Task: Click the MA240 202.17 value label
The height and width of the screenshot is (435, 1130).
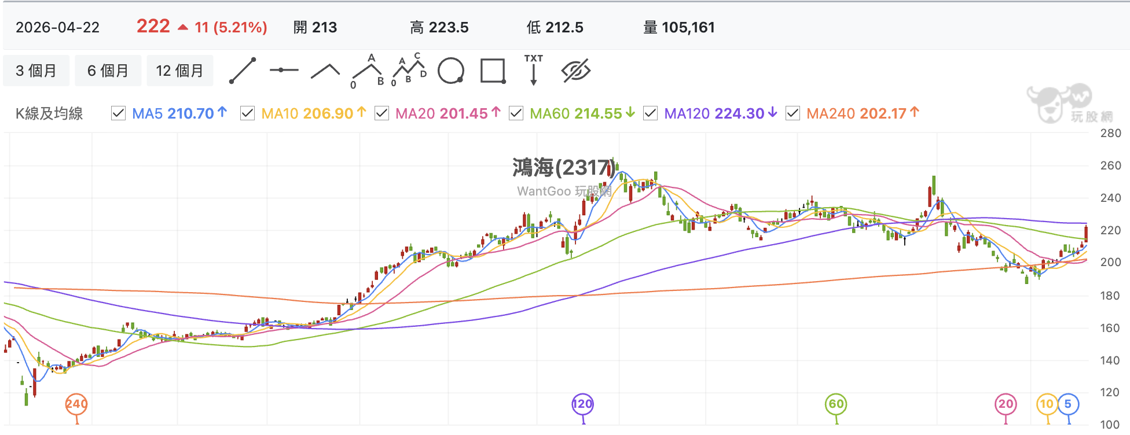Action: (863, 113)
